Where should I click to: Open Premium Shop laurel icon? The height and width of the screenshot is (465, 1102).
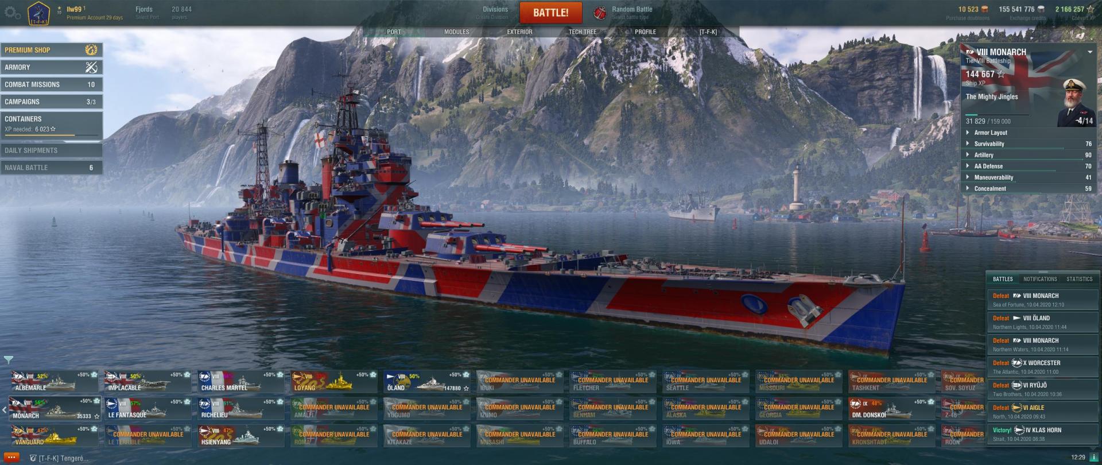(x=91, y=50)
